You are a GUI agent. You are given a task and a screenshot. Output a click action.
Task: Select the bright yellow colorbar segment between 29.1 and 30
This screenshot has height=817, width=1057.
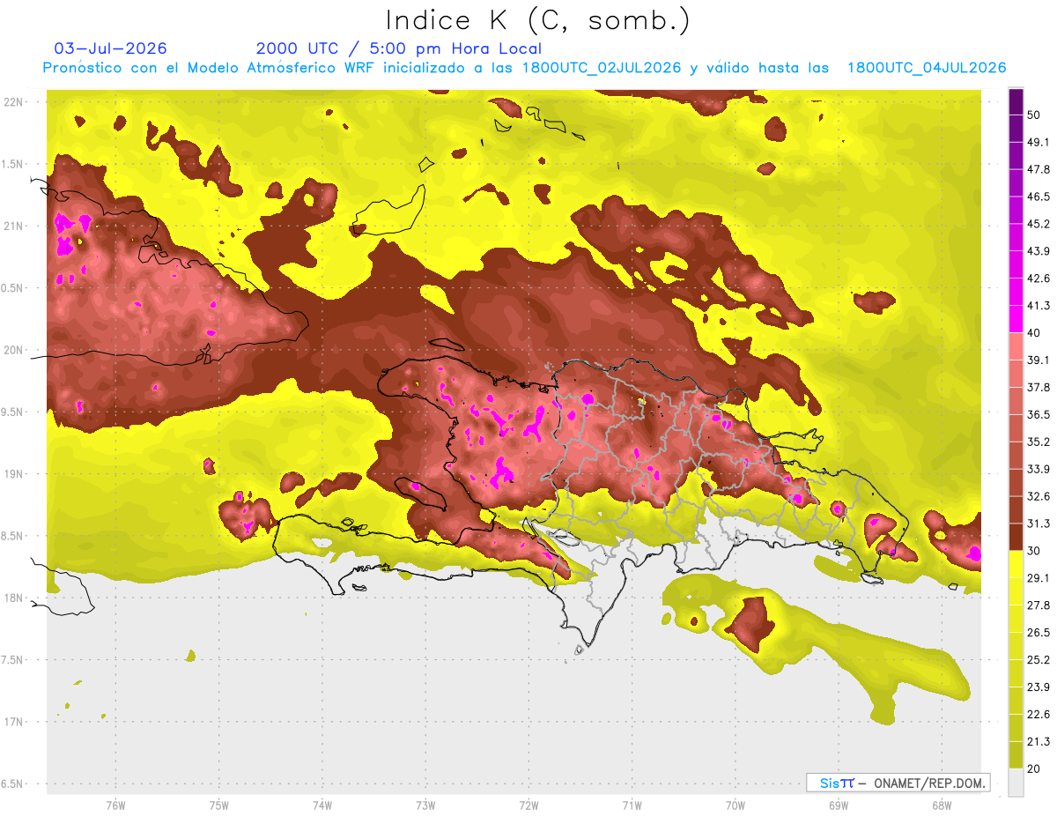[x=1016, y=564]
